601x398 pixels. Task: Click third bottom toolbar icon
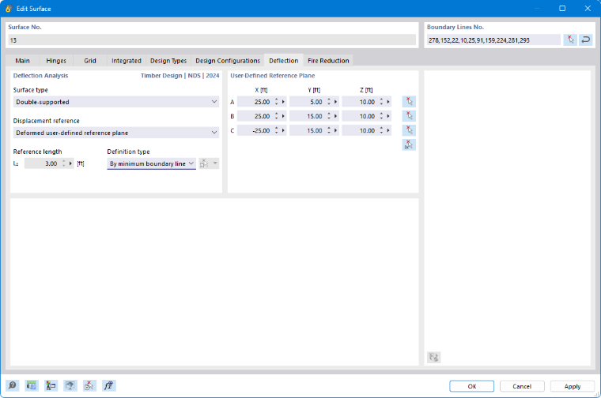tap(51, 385)
